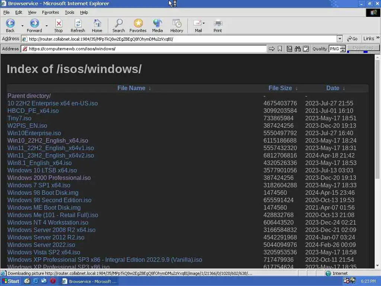Click the file size 4675403776
Viewport: 381px width, 286px height.
point(280,104)
